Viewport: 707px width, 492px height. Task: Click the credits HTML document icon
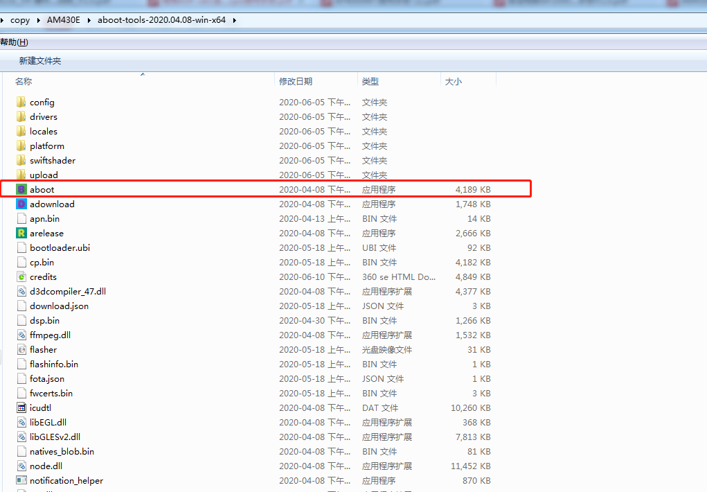21,276
